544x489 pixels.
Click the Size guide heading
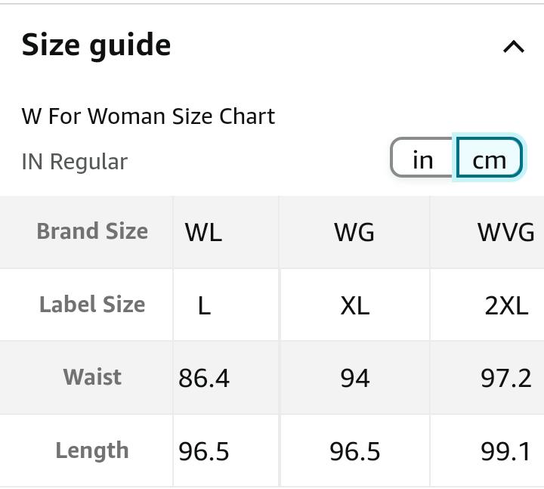(96, 45)
